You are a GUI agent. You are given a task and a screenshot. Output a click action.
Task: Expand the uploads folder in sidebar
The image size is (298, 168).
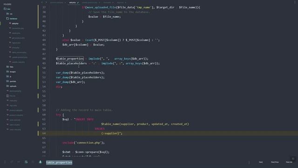(x=11, y=86)
